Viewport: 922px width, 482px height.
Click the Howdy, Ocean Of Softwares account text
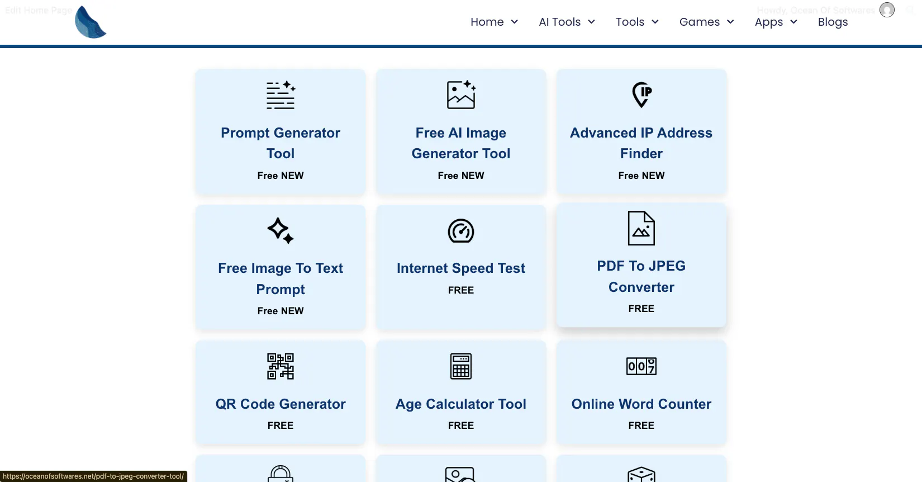point(816,10)
